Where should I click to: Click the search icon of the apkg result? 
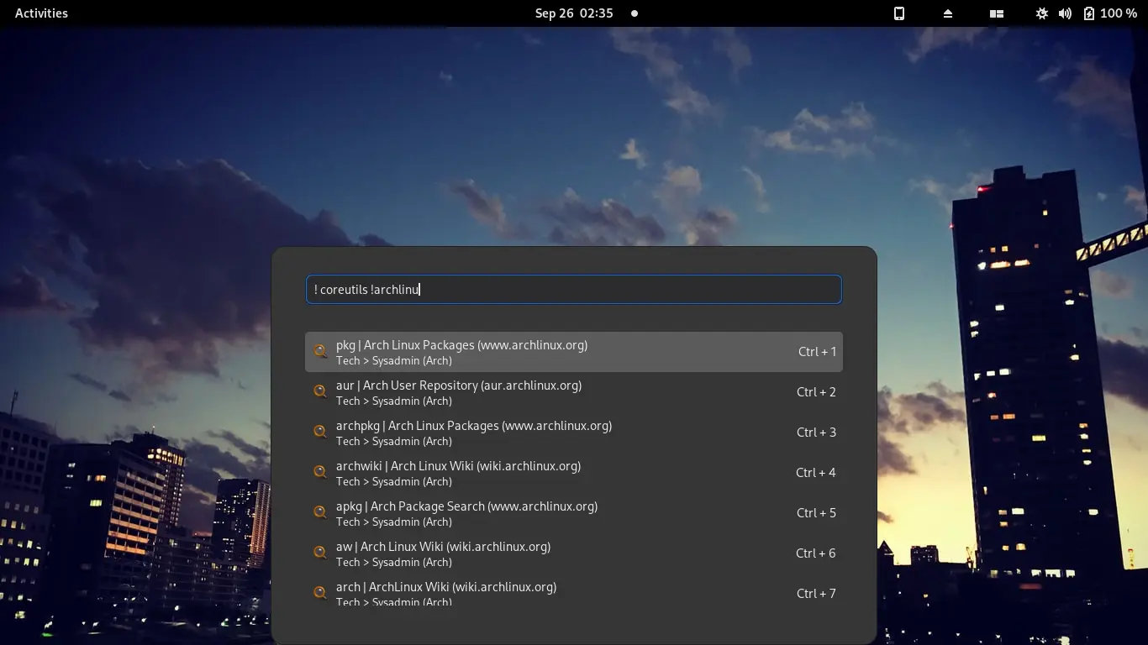pos(320,512)
